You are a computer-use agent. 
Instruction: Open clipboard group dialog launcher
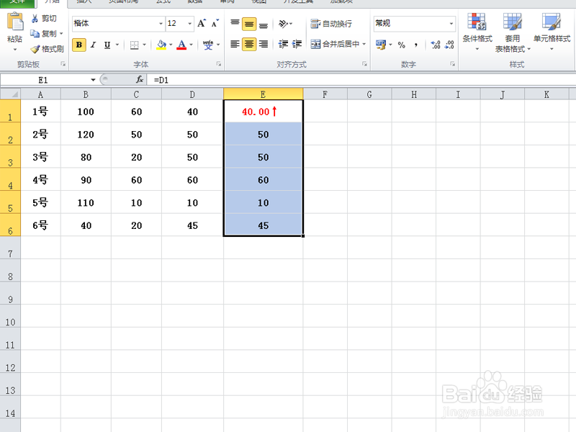pos(63,64)
